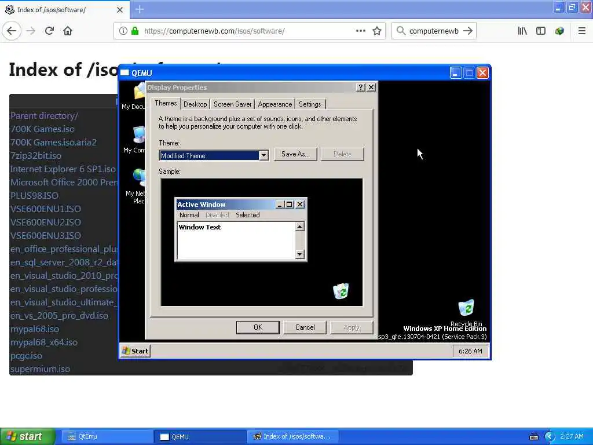
Task: Click the Display Properties help question-mark button
Action: [360, 87]
